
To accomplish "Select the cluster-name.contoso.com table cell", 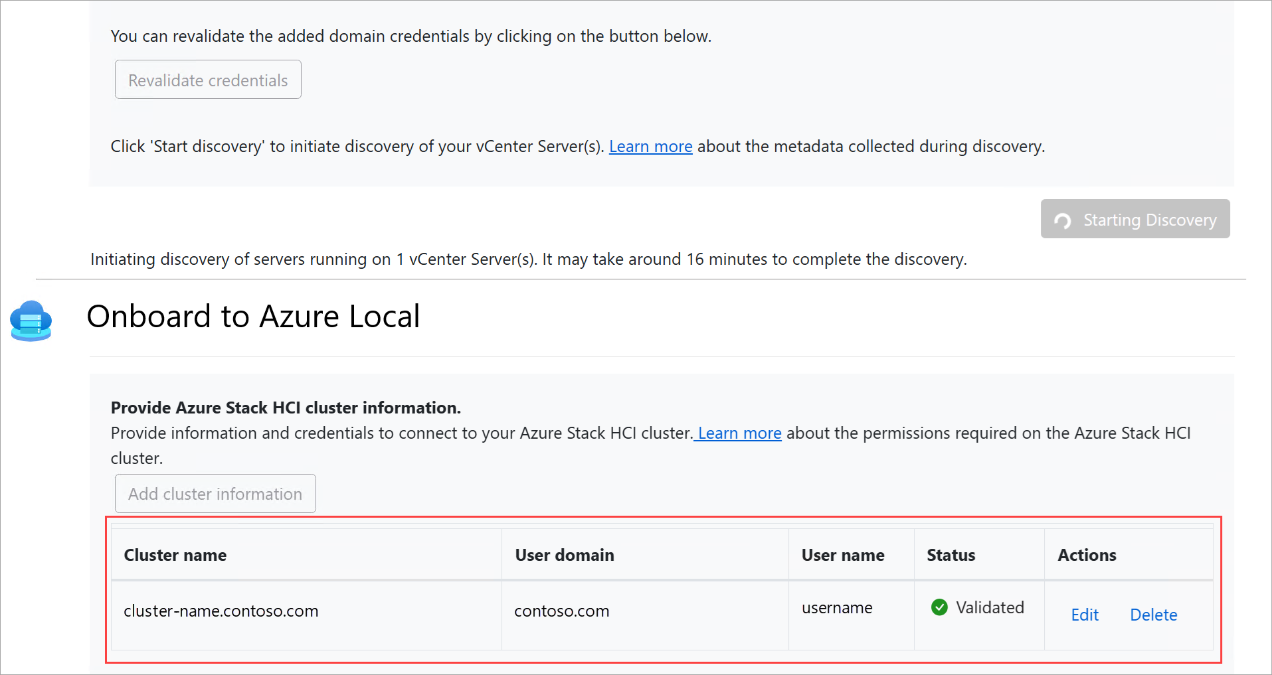I will (221, 611).
